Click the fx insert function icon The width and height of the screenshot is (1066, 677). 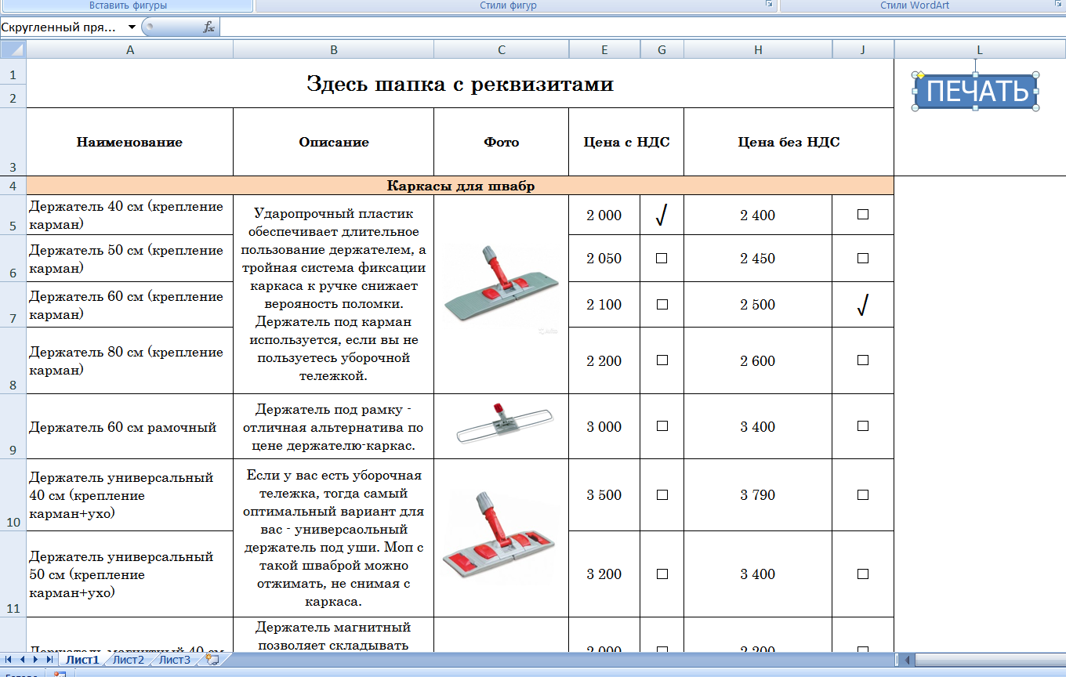click(208, 27)
